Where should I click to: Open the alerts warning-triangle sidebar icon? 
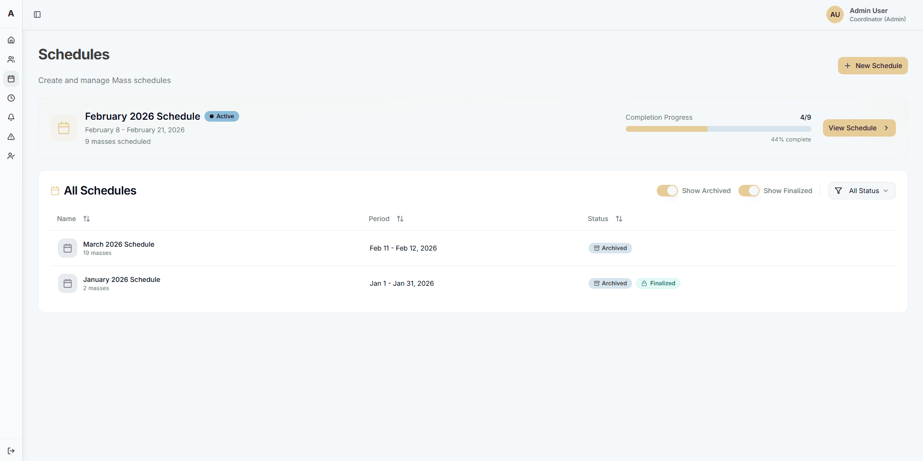point(11,137)
